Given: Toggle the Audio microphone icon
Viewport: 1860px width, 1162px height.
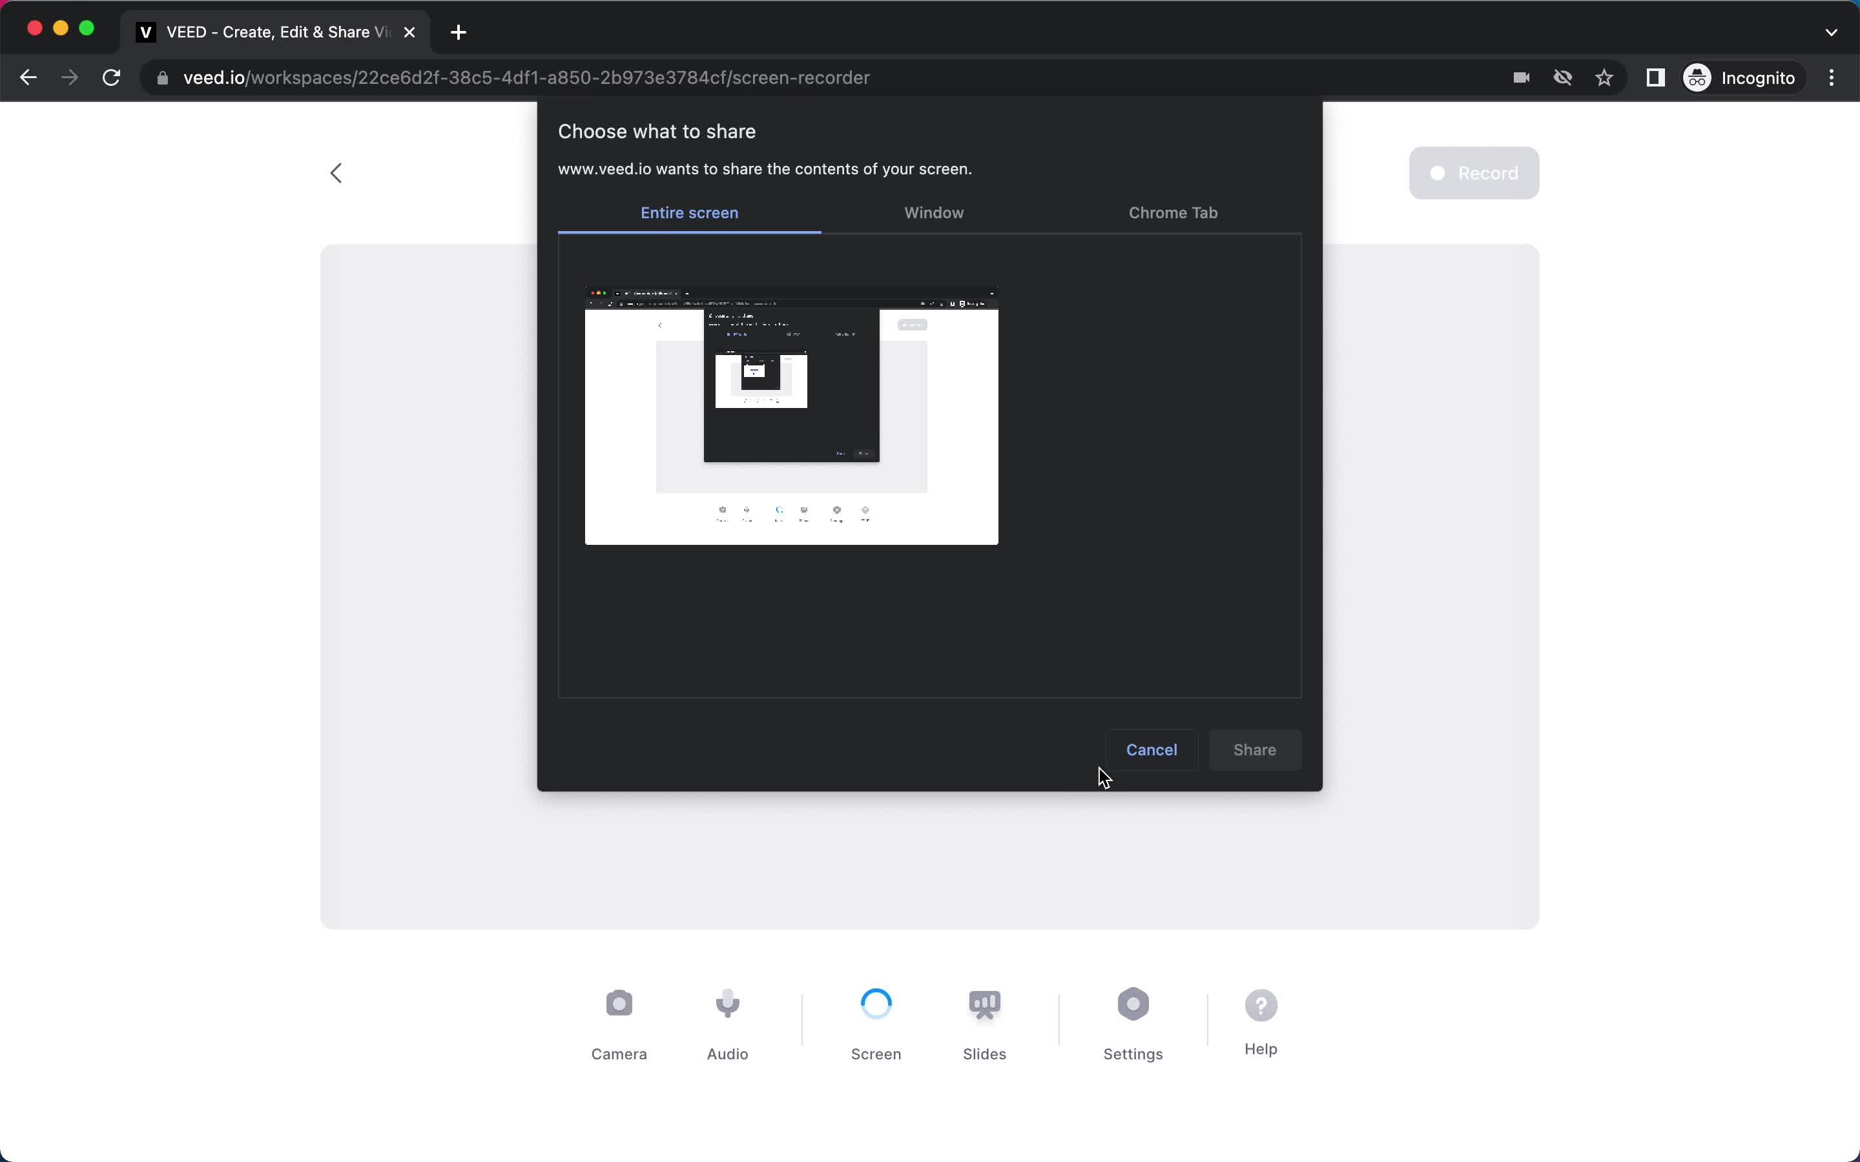Looking at the screenshot, I should pyautogui.click(x=727, y=1004).
